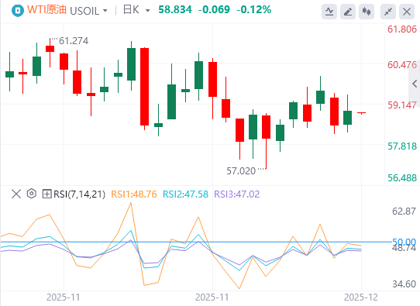Open RSI settings hexagon icon

(x=32, y=194)
